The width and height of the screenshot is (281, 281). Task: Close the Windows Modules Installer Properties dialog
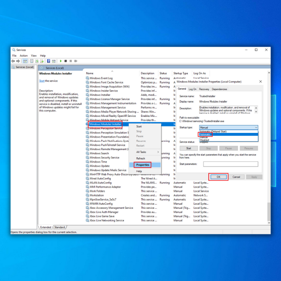tap(261, 81)
